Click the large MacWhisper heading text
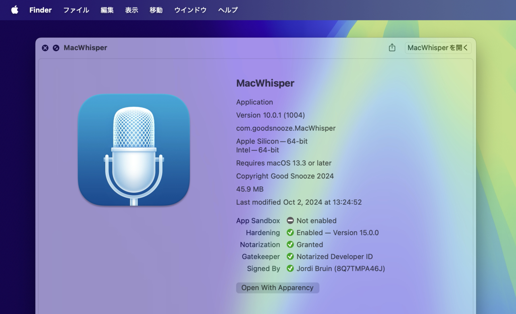Image resolution: width=516 pixels, height=314 pixels. tap(265, 83)
